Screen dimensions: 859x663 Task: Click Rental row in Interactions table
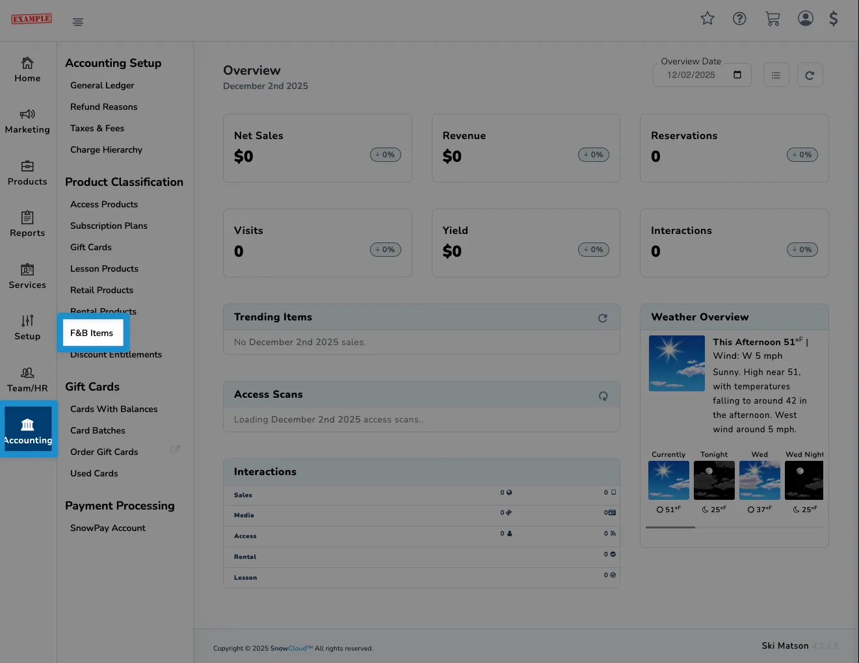pyautogui.click(x=421, y=557)
